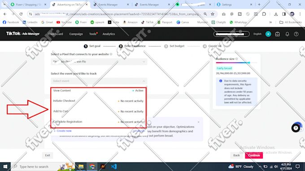Open File Explorer from the taskbar
305x171 pixels.
[x=81, y=167]
